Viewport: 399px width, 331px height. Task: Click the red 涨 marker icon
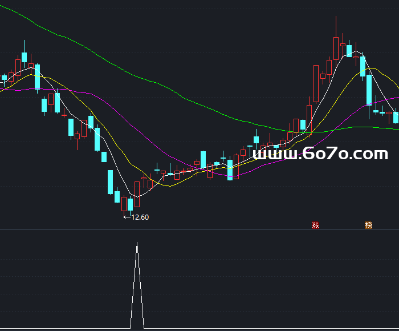click(x=315, y=225)
